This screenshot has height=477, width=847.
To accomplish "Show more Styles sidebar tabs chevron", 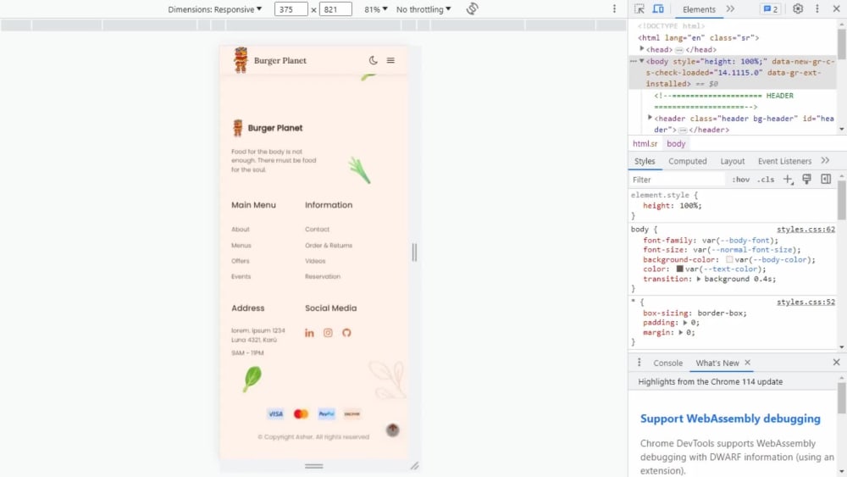I will [x=825, y=160].
